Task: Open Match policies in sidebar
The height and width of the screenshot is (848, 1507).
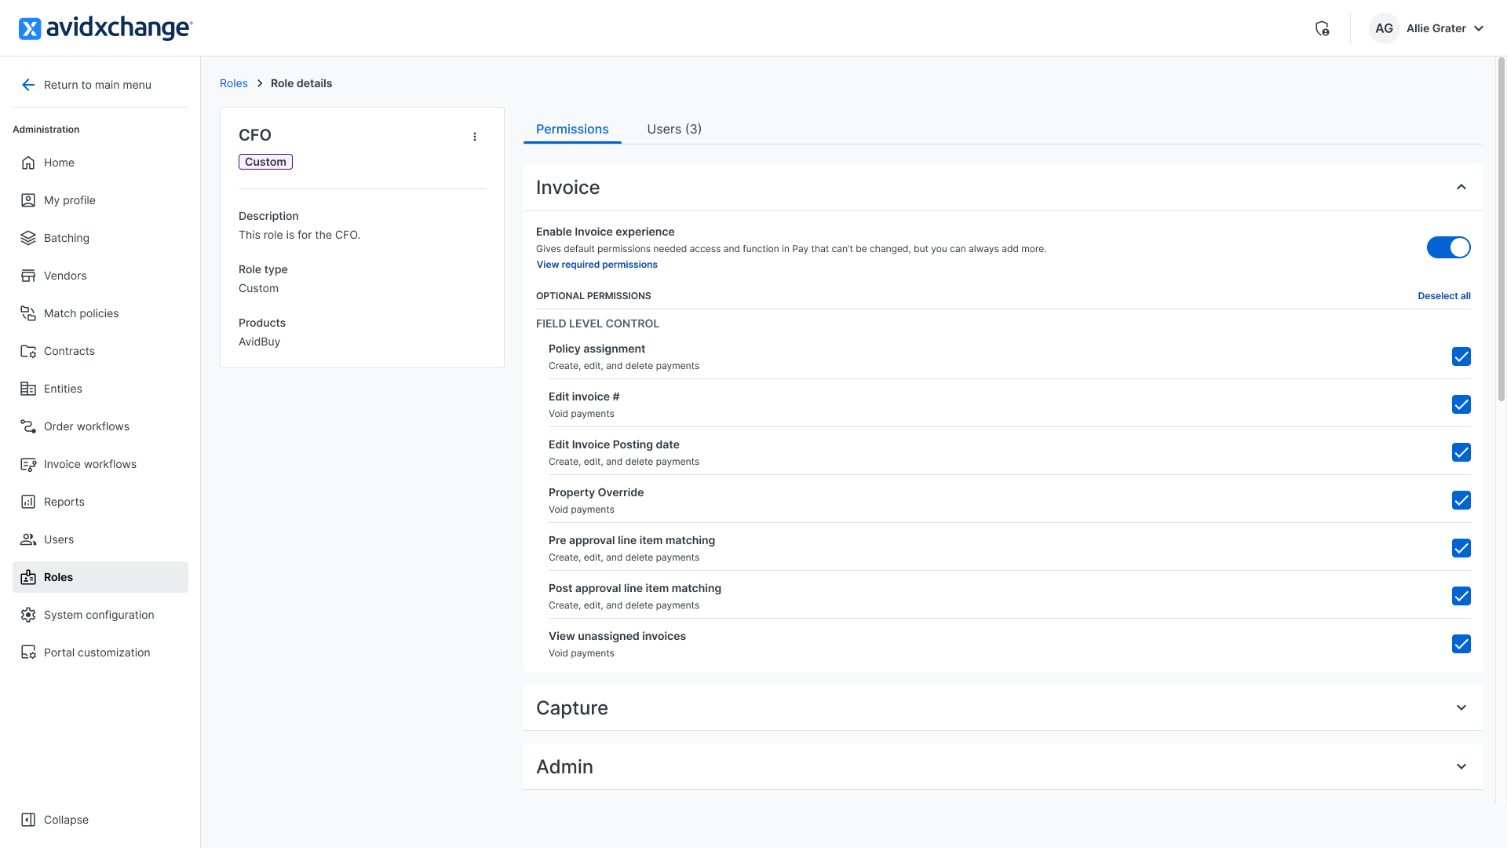Action: (x=100, y=313)
